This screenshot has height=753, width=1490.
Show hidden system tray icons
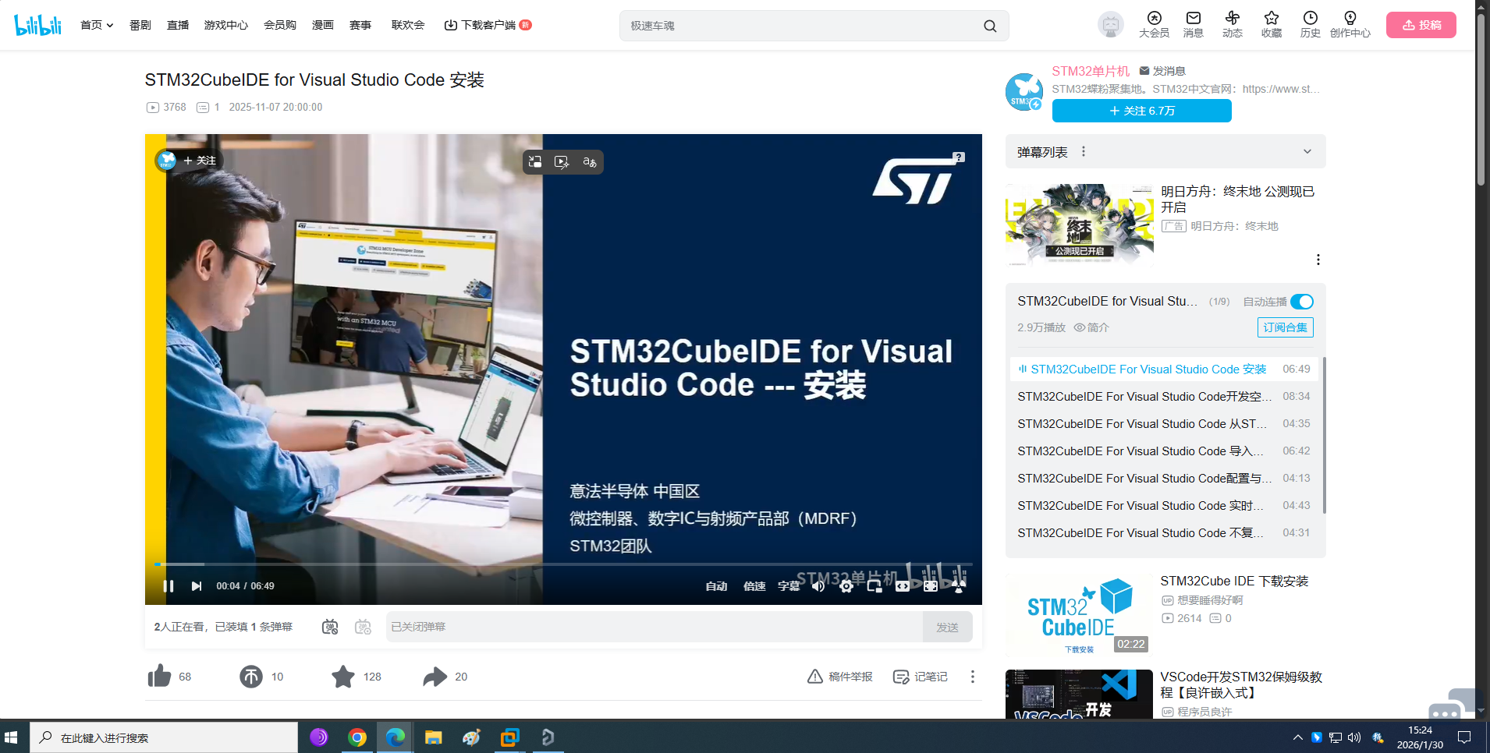pos(1297,737)
